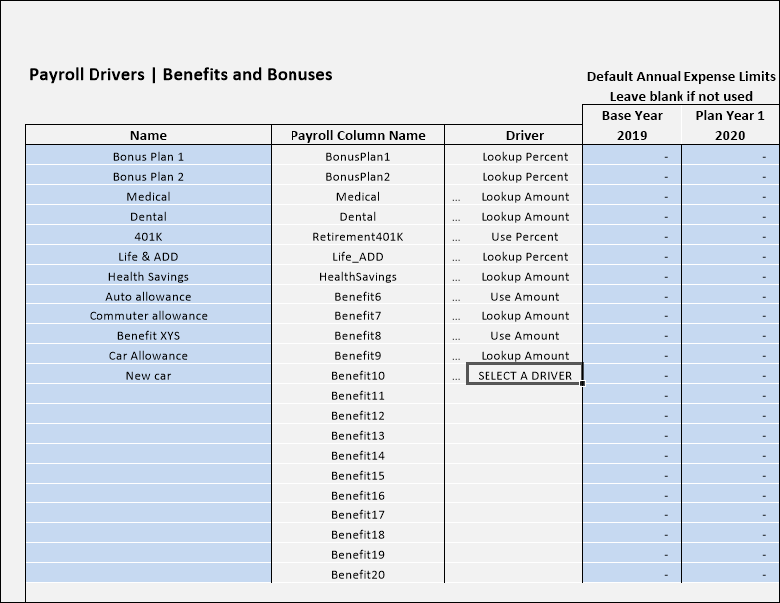Select the 'Lookup Amount' driver for Benefit9

[x=524, y=356]
